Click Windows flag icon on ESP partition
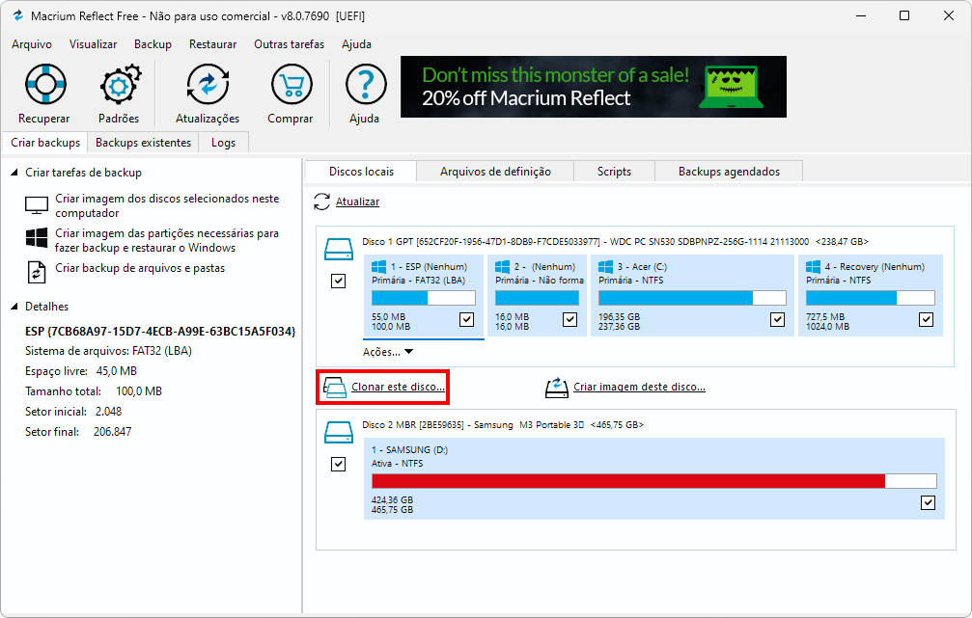The image size is (972, 618). (x=378, y=267)
